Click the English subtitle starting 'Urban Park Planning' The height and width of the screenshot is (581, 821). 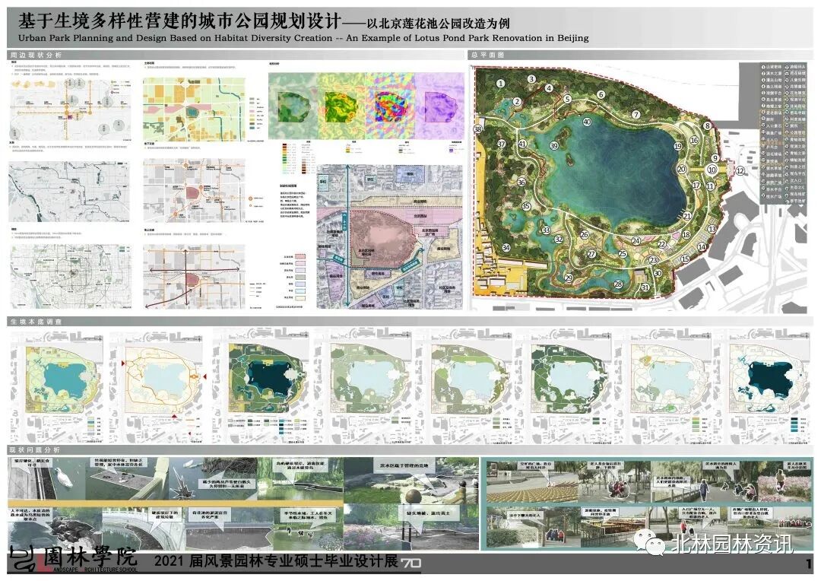tap(303, 38)
